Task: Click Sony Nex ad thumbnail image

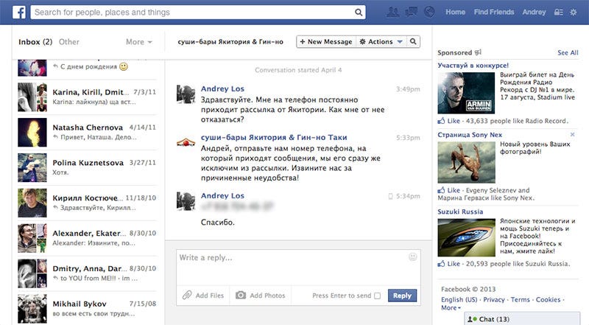Action: click(466, 162)
